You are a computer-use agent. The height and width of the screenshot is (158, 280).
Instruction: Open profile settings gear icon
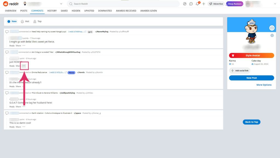point(272,35)
